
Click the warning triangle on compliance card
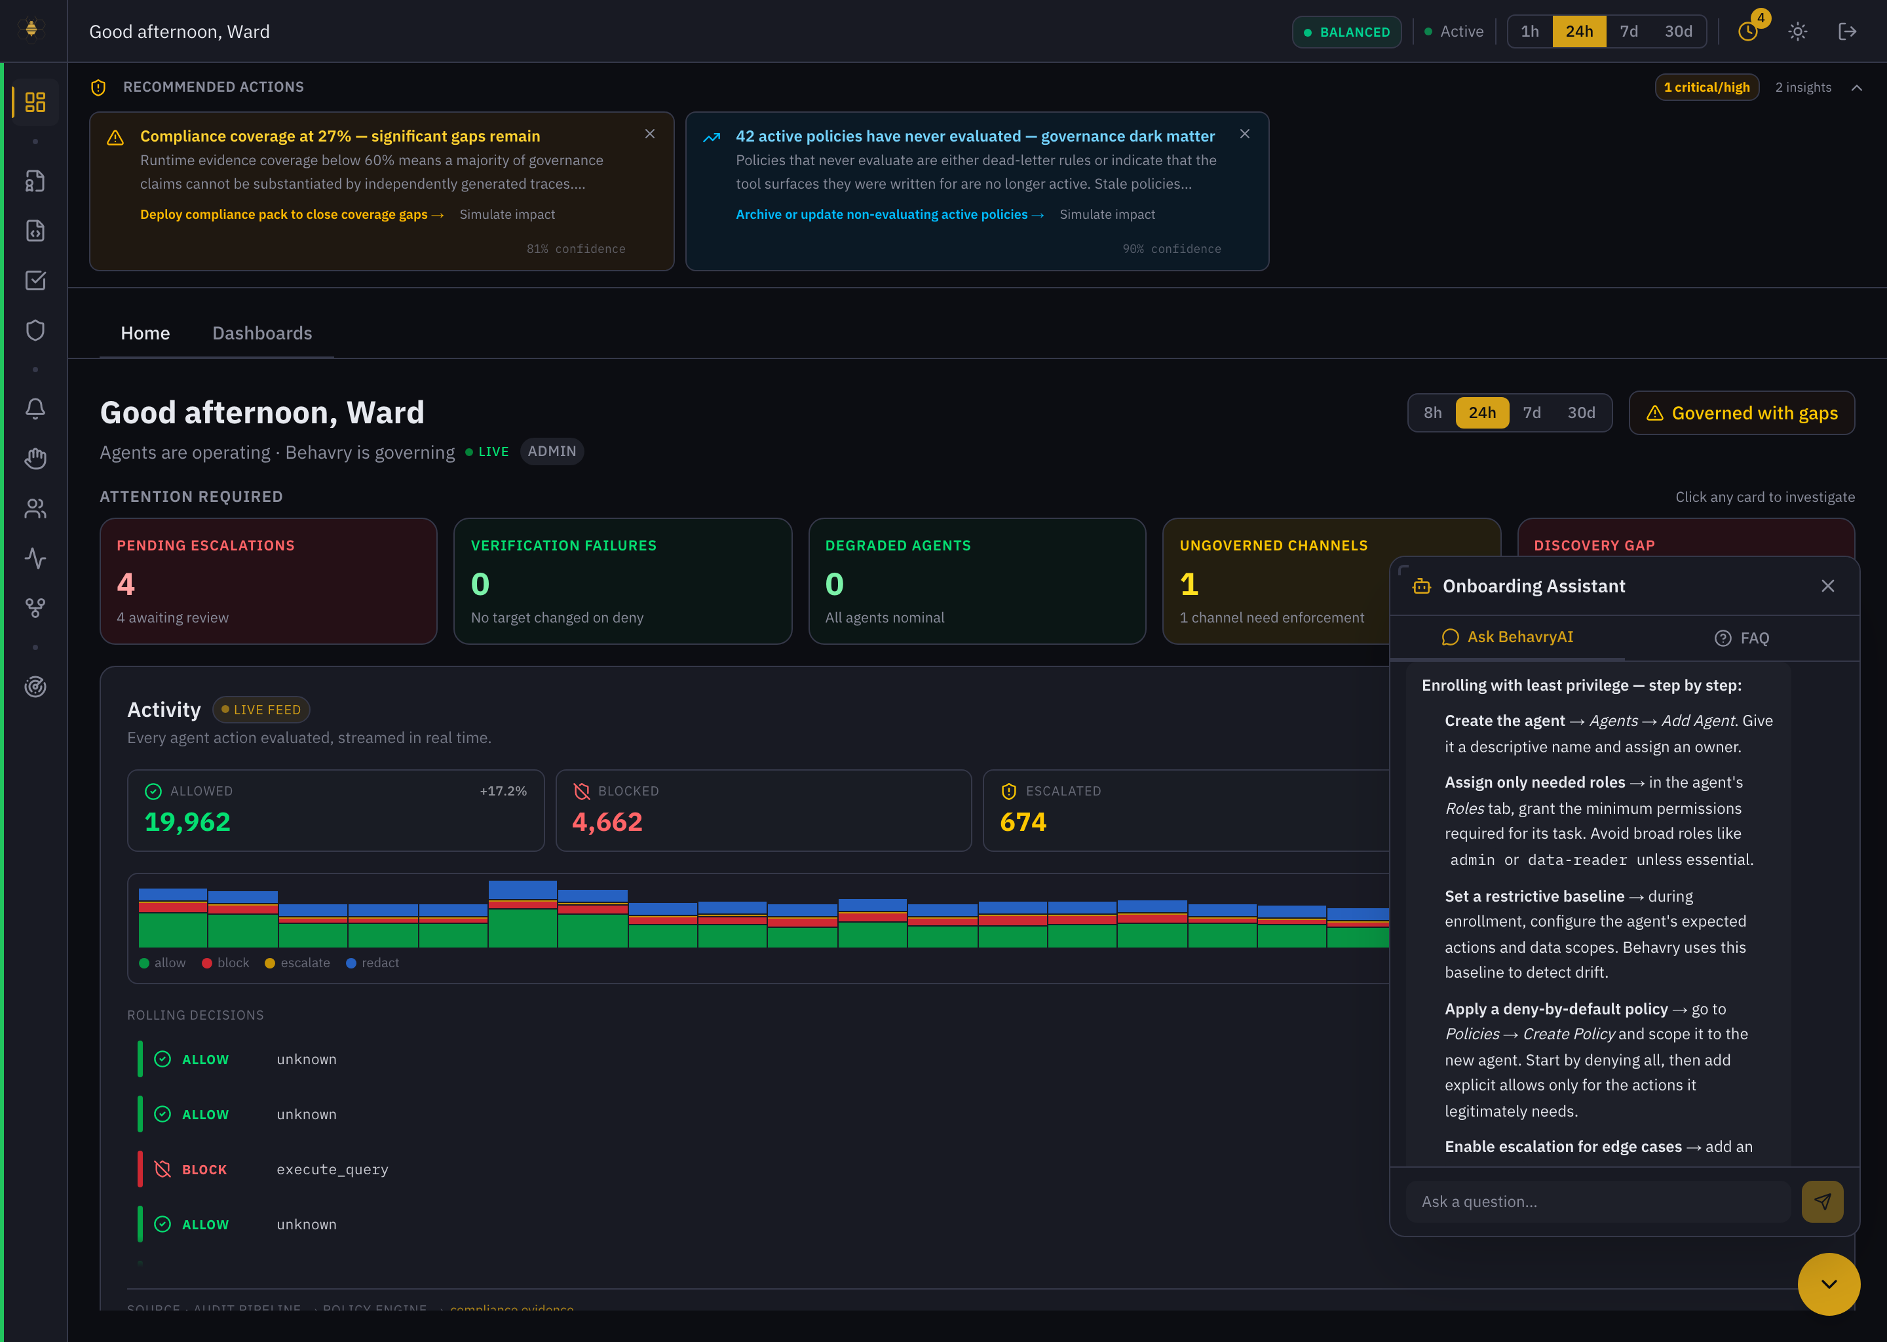[116, 137]
